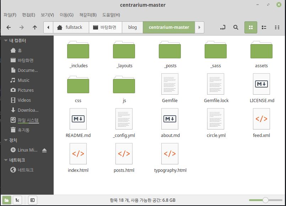Select the LICENSE.md markdown file
The width and height of the screenshot is (286, 206).
[262, 88]
